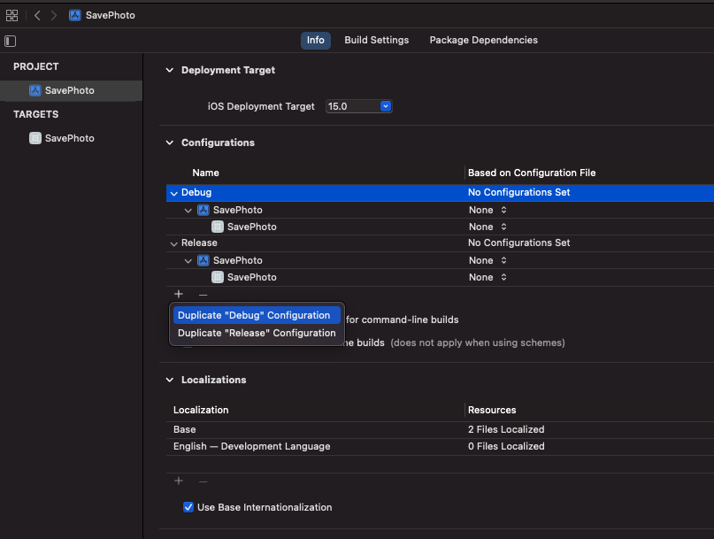Collapse the Debug configuration row
The height and width of the screenshot is (539, 714).
[174, 193]
